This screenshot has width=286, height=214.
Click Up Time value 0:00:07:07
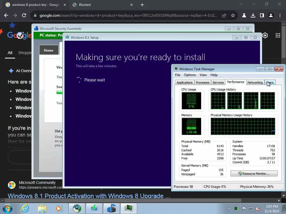pos(267,158)
